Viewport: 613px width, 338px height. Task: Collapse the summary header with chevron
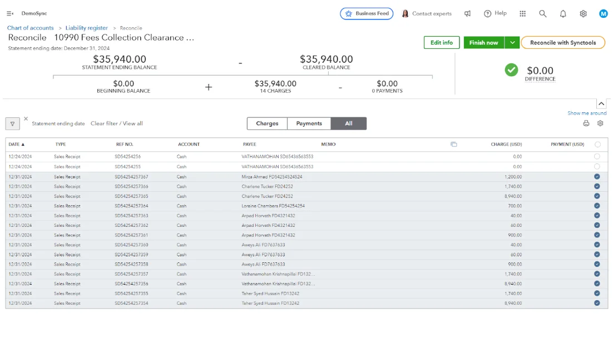(601, 104)
